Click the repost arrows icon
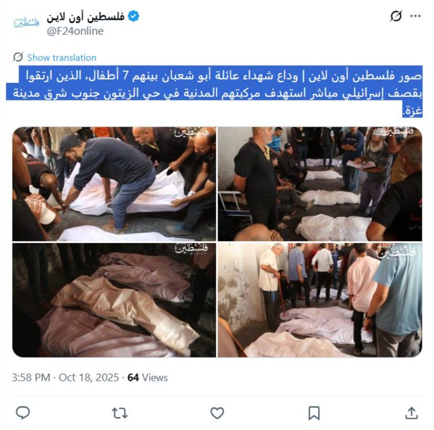434x430 pixels. click(x=120, y=413)
